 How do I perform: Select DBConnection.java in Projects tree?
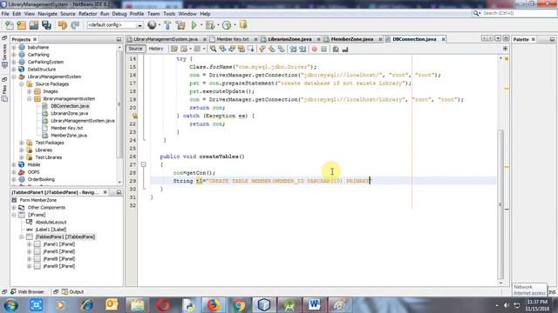tap(70, 106)
